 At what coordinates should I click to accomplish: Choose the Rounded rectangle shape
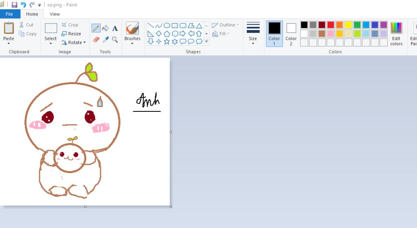(x=183, y=26)
